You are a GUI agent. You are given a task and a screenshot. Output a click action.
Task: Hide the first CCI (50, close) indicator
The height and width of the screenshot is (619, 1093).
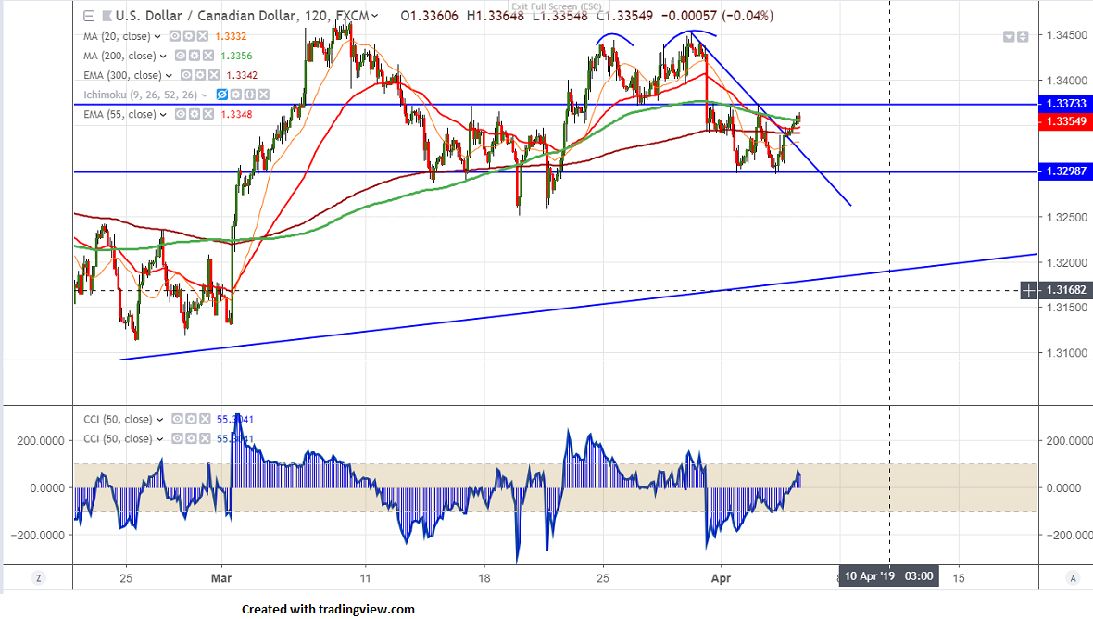tap(177, 420)
